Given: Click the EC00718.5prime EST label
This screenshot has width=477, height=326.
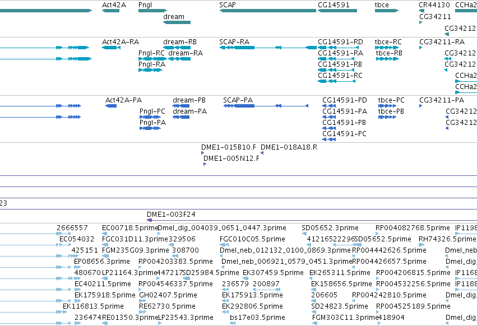Looking at the screenshot, I should pyautogui.click(x=130, y=228).
